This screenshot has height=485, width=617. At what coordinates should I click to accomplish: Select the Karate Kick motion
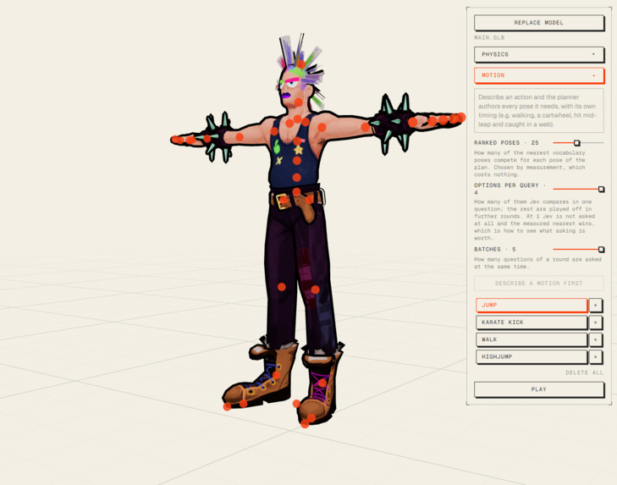coord(532,322)
